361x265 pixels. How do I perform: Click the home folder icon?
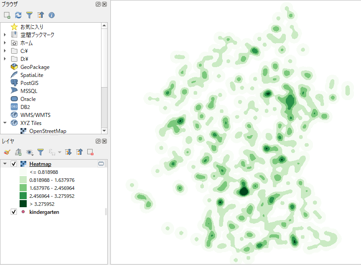click(14, 43)
